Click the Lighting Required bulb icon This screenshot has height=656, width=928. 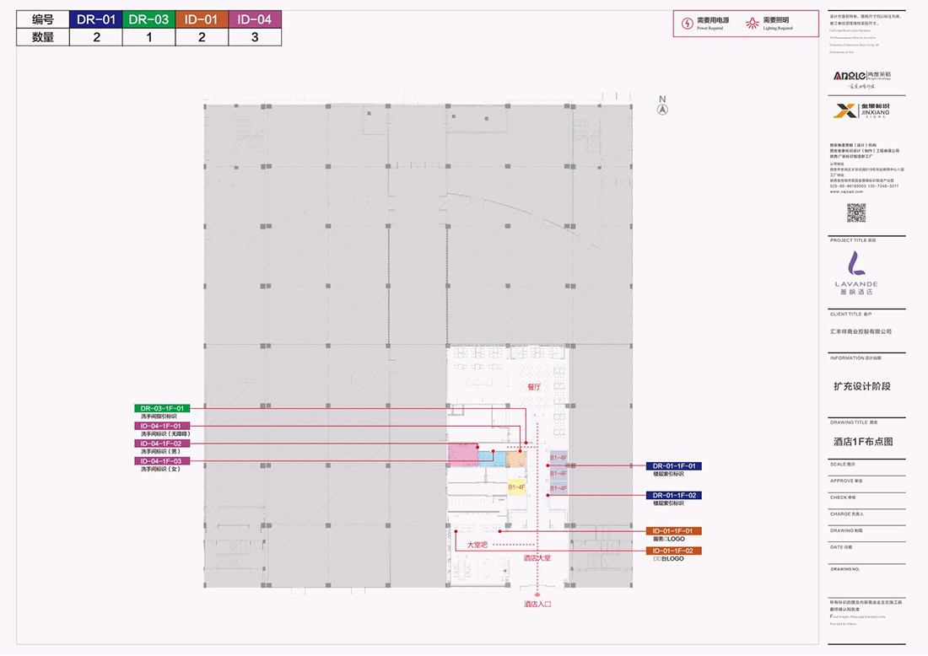coord(753,24)
